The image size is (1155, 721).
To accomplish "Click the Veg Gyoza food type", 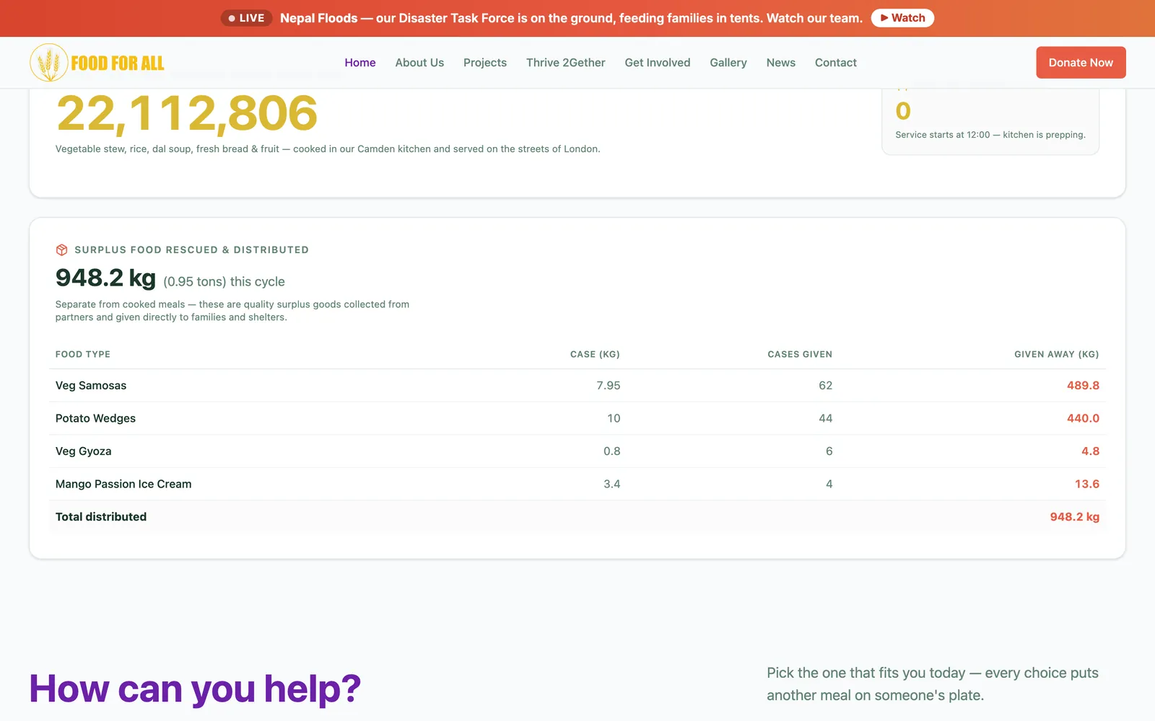I will (x=84, y=451).
